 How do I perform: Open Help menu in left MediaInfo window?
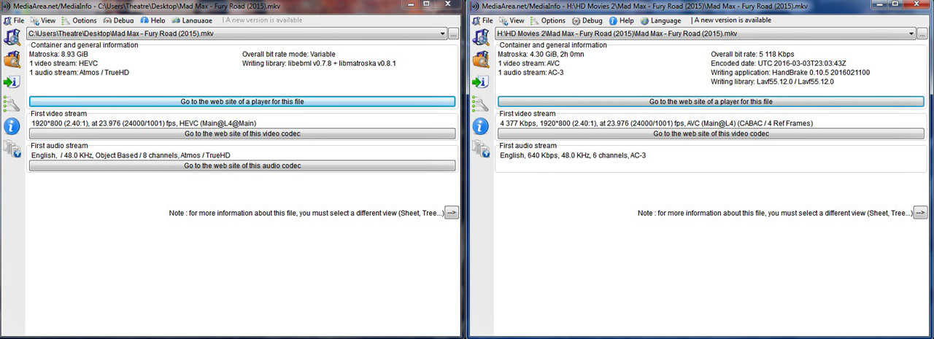click(x=153, y=20)
